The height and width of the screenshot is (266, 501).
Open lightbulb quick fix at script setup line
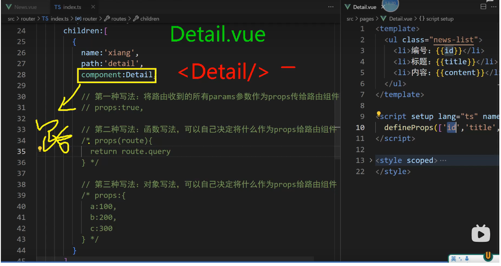[x=378, y=114]
